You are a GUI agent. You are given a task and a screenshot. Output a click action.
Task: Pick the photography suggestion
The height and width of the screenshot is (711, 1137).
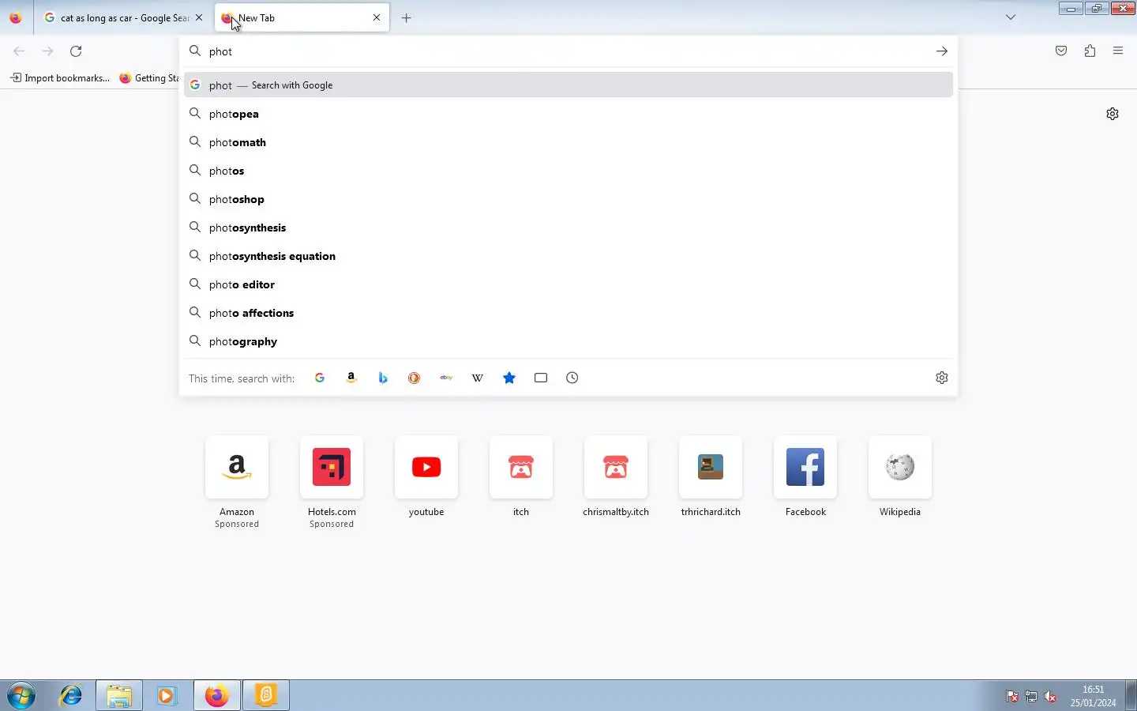coord(568,341)
